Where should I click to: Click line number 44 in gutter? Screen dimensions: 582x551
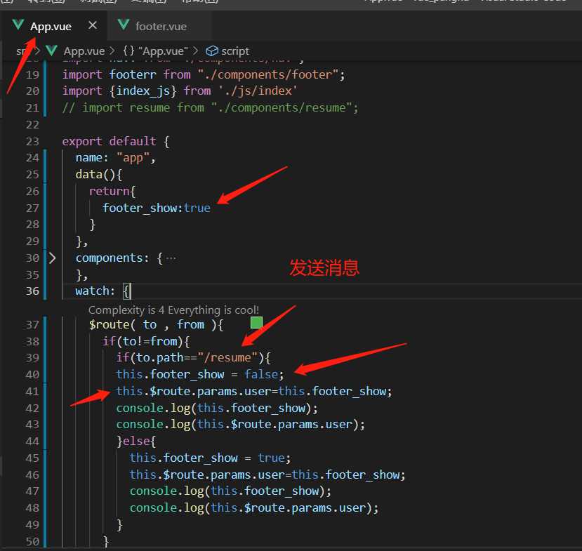coord(32,442)
